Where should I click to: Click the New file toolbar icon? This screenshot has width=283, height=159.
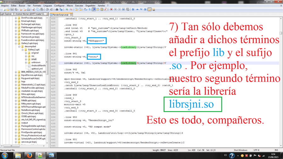pos(4,9)
